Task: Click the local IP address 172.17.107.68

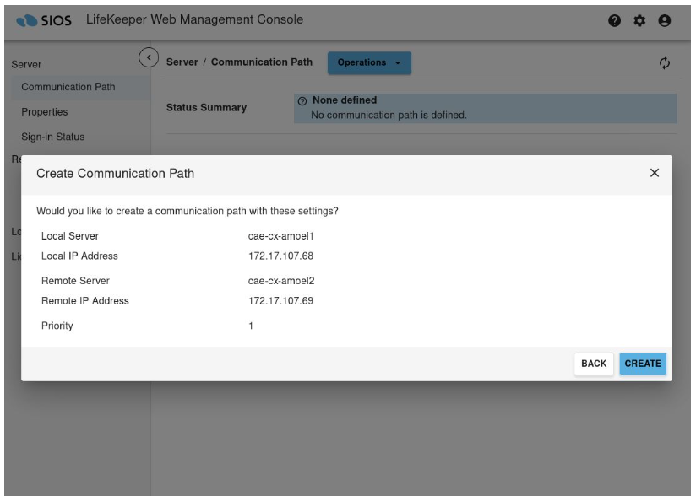Action: (x=275, y=256)
